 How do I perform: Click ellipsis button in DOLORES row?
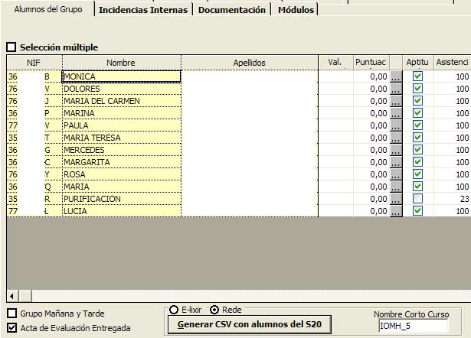point(396,89)
